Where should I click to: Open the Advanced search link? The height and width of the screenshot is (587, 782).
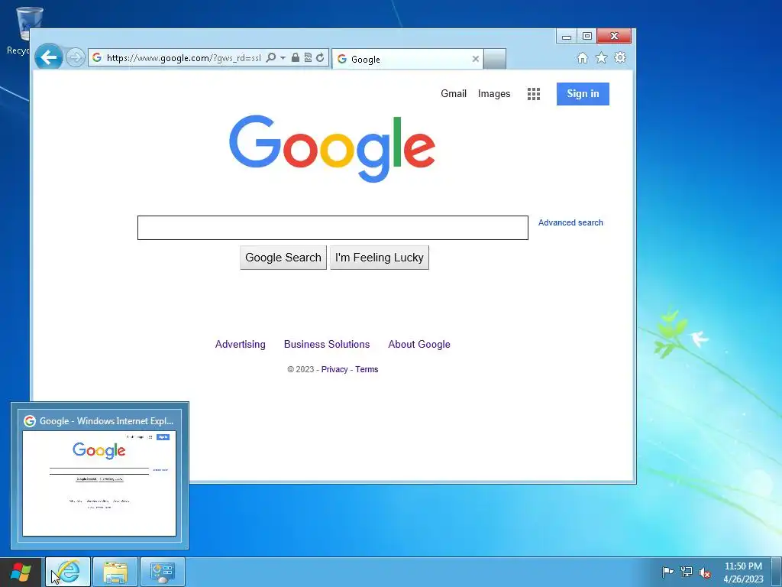point(570,222)
